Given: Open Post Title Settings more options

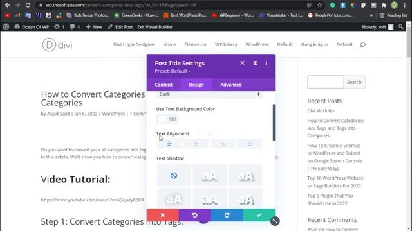Looking at the screenshot, I should (x=266, y=63).
